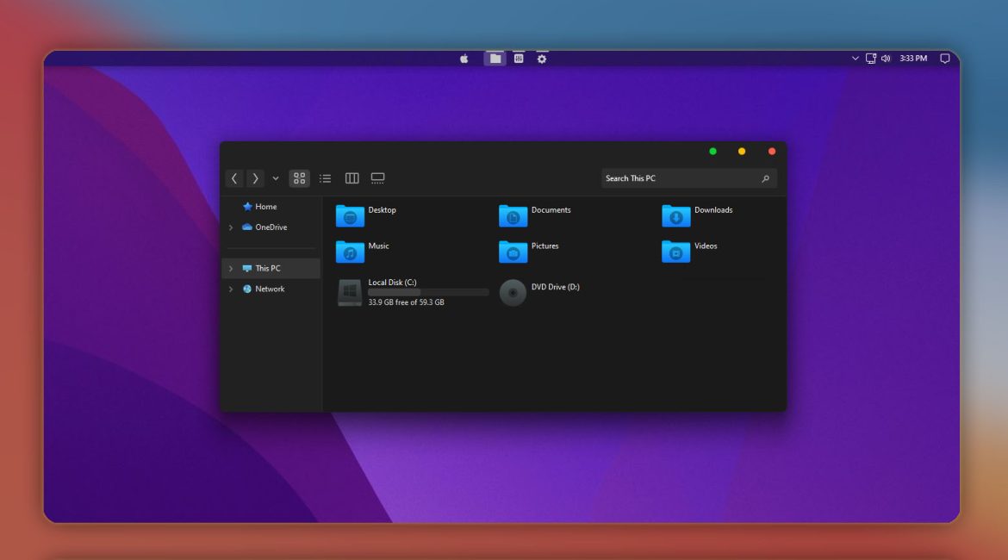Select Home in the navigation pane
Viewport: 1008px width, 560px height.
click(x=265, y=207)
